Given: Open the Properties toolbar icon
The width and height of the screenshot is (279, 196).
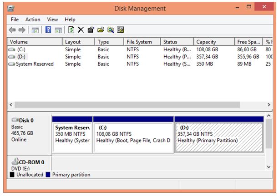Looking at the screenshot, I should pyautogui.click(x=91, y=30).
